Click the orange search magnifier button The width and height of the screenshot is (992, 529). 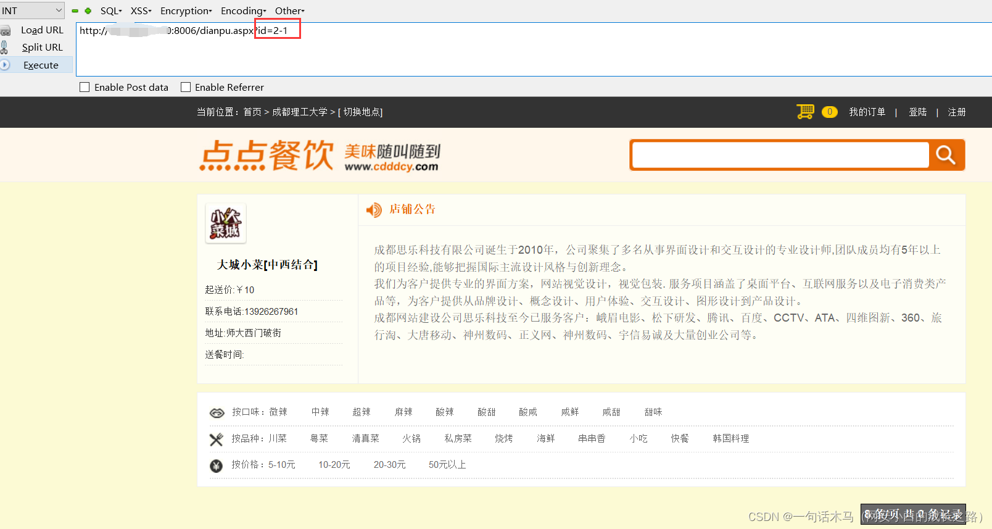click(x=946, y=155)
